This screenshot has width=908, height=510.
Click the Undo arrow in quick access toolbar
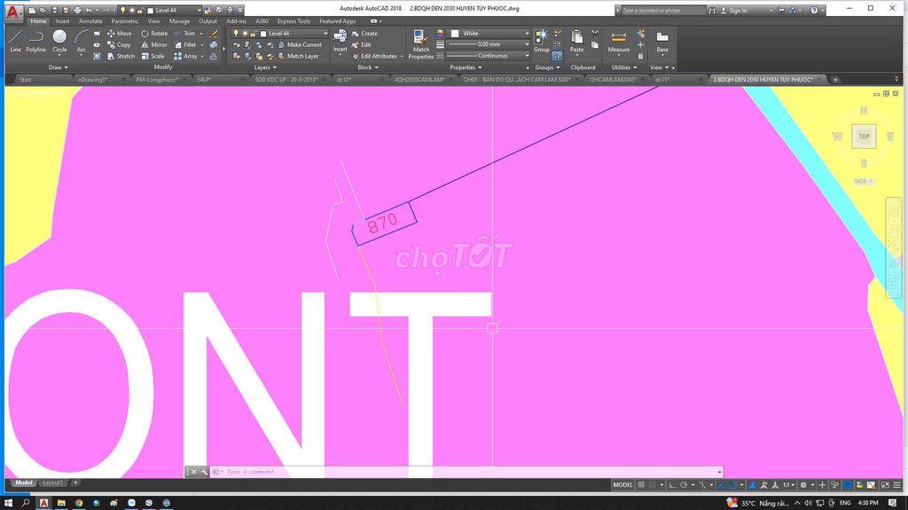[x=89, y=11]
